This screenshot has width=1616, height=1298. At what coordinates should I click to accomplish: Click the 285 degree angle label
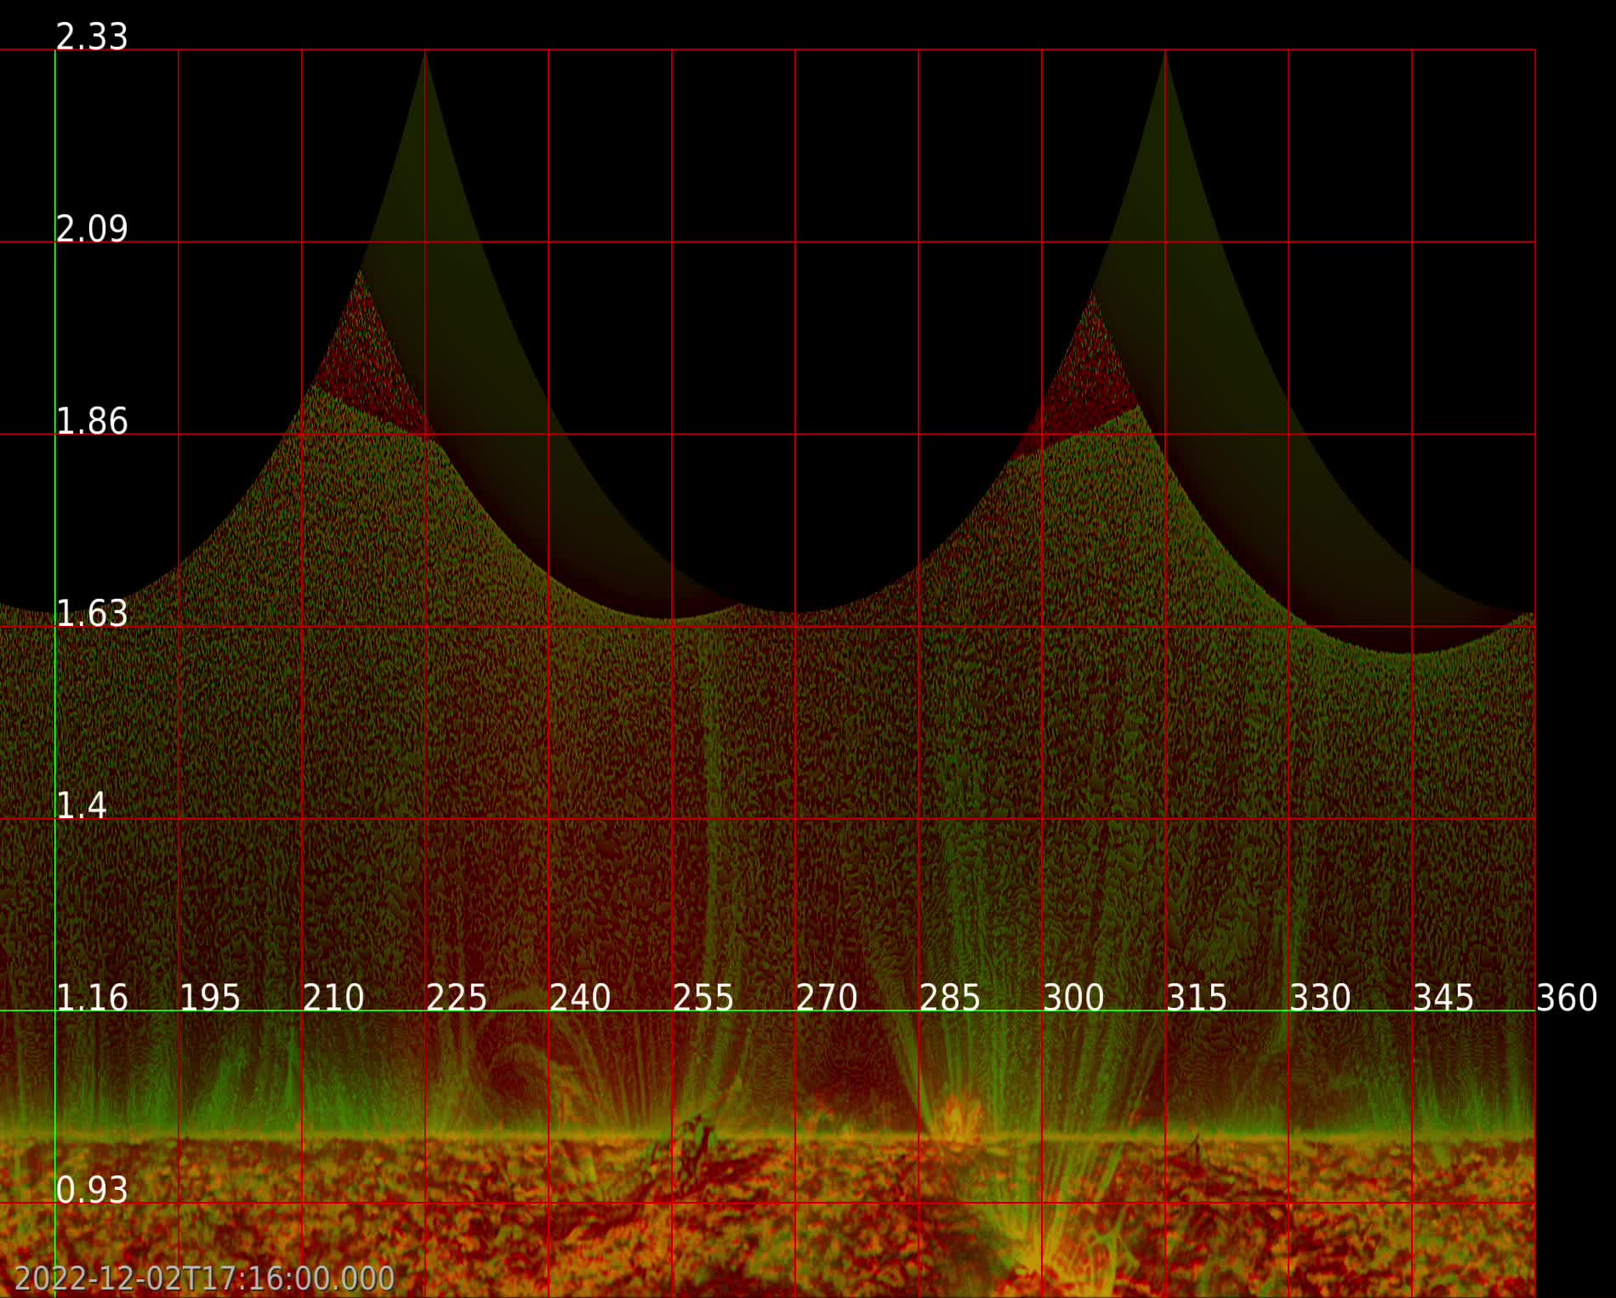(950, 998)
